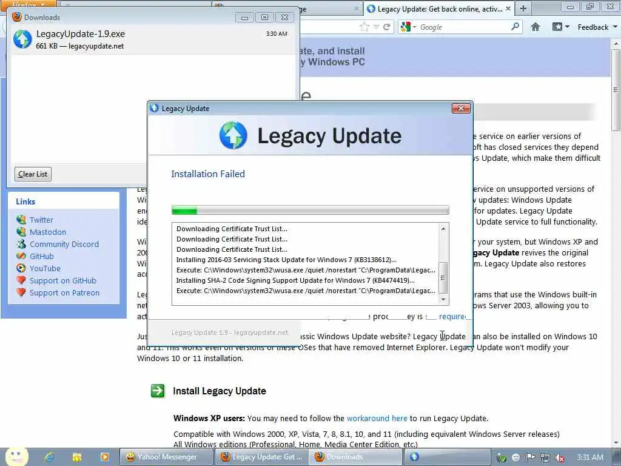This screenshot has width=621, height=466.
Task: Click LegacyUpdate-1.9.exe download entry icon
Action: 22,39
